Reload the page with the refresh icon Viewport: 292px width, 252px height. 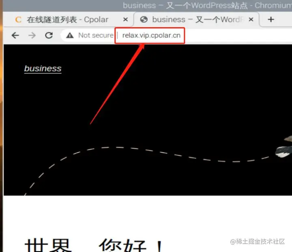(49, 35)
